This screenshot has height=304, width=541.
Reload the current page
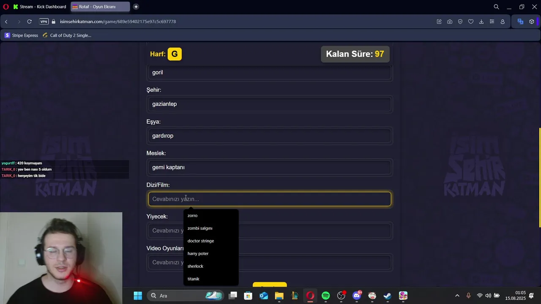[29, 22]
